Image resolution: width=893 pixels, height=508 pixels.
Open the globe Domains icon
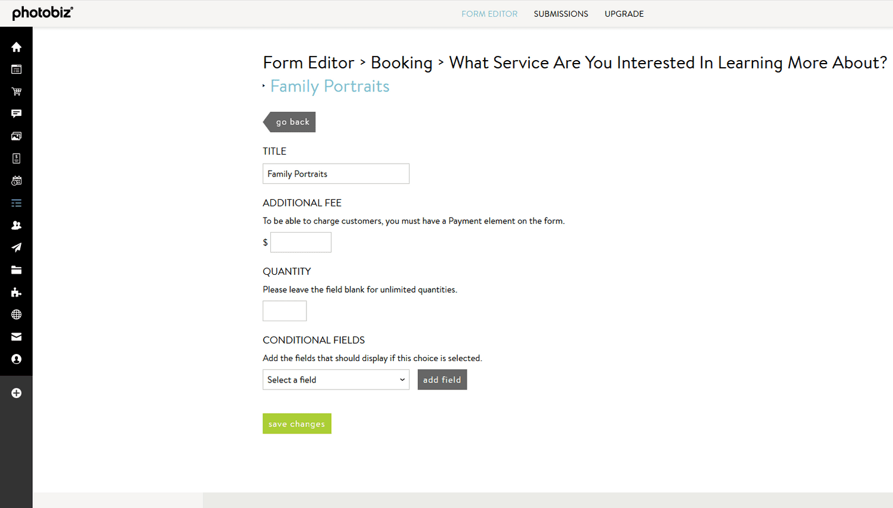click(16, 314)
